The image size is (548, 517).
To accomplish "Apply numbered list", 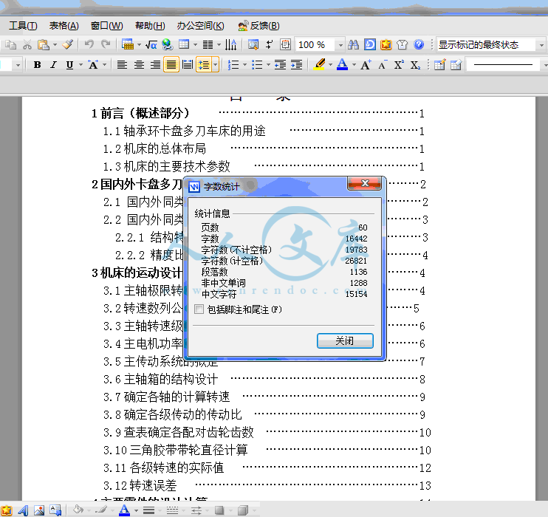I will coord(233,65).
